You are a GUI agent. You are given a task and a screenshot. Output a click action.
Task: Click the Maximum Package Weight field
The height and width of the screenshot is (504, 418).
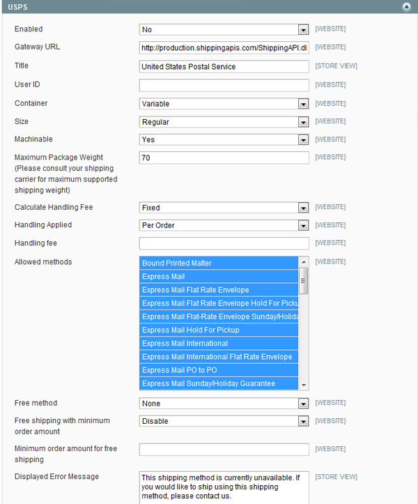pos(224,158)
